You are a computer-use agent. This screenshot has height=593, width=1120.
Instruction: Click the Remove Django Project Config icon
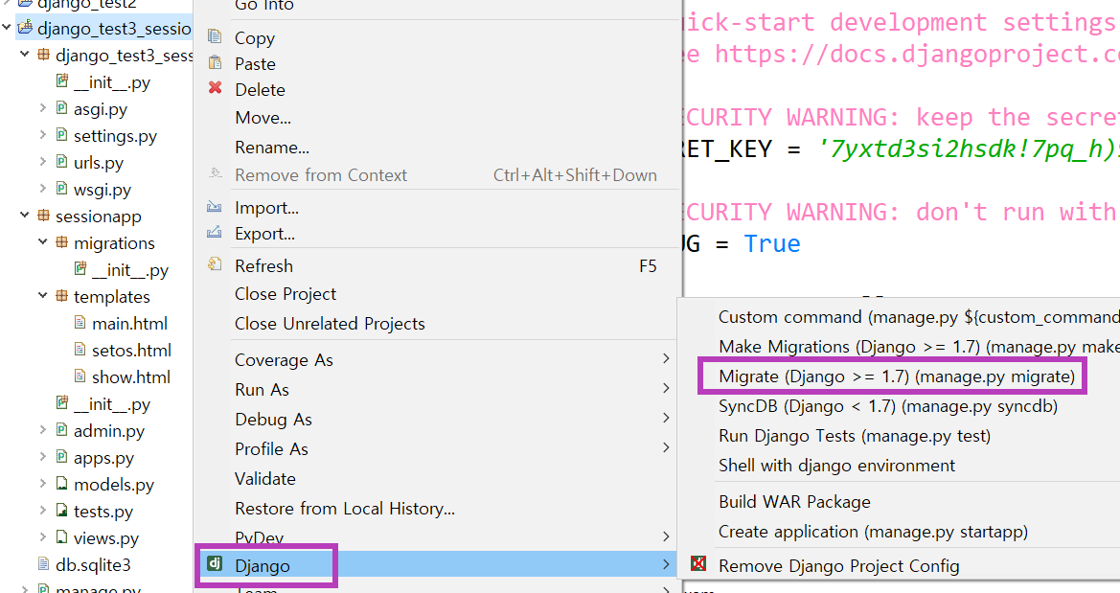(698, 563)
